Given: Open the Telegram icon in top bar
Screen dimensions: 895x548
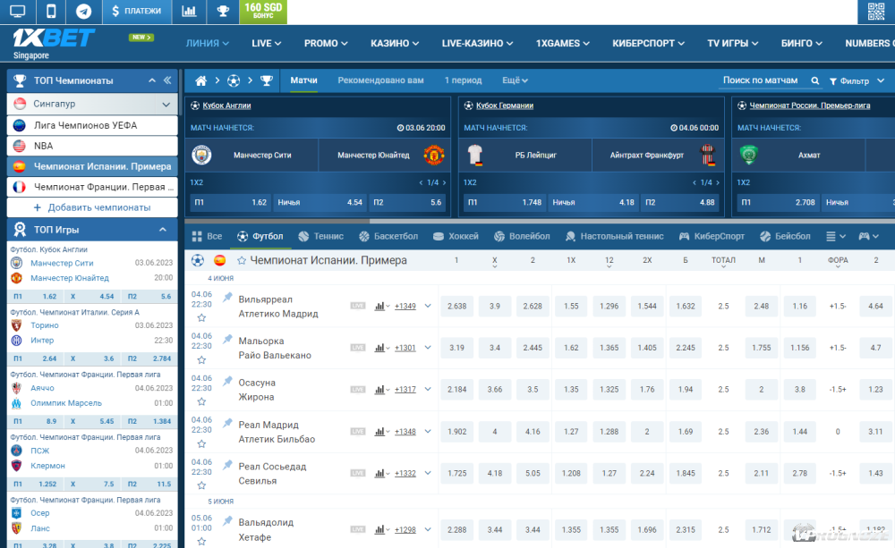Looking at the screenshot, I should 84,12.
